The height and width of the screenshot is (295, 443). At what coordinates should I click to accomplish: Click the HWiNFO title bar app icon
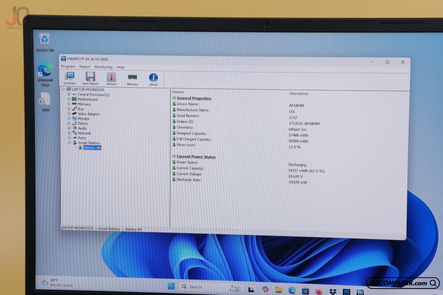click(x=63, y=59)
